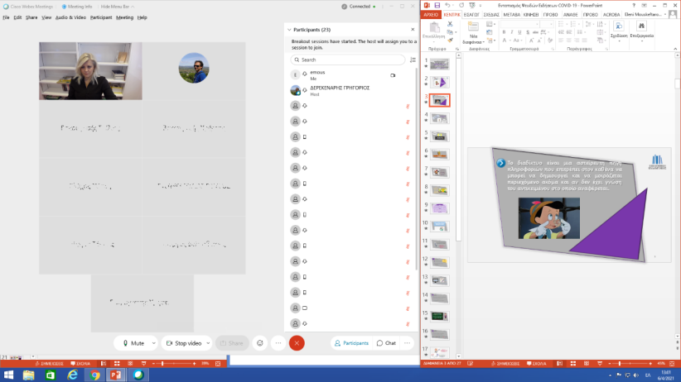Open the Windows Start menu

tap(8, 375)
